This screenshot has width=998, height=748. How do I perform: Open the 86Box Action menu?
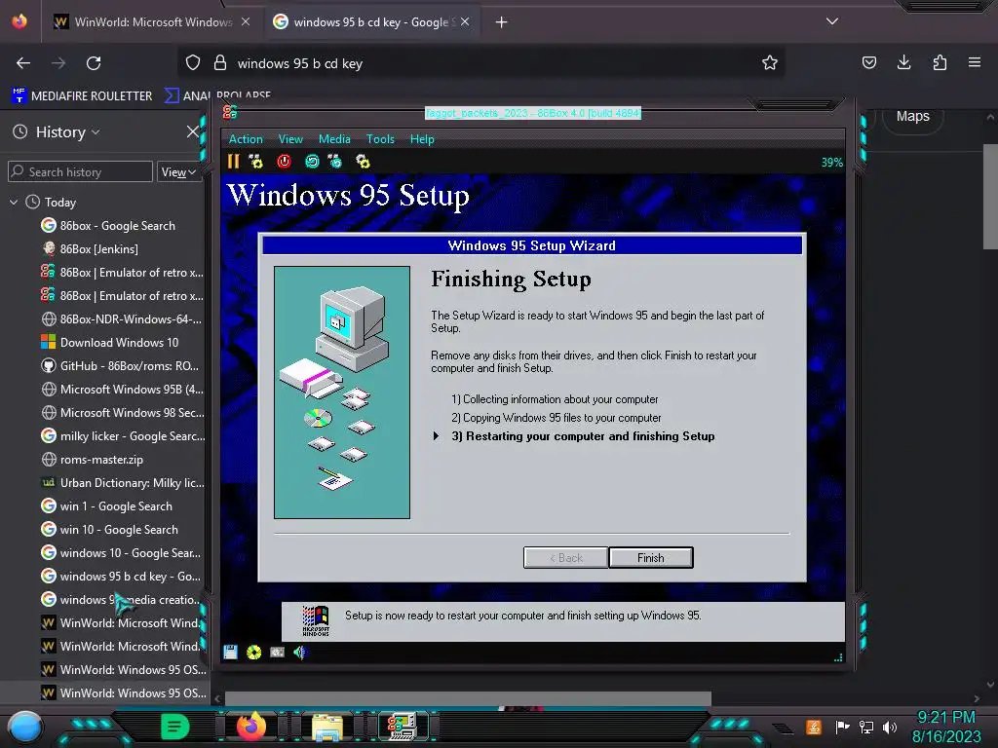click(x=246, y=138)
